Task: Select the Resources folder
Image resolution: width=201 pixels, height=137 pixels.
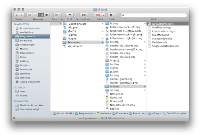Action: tap(83, 42)
